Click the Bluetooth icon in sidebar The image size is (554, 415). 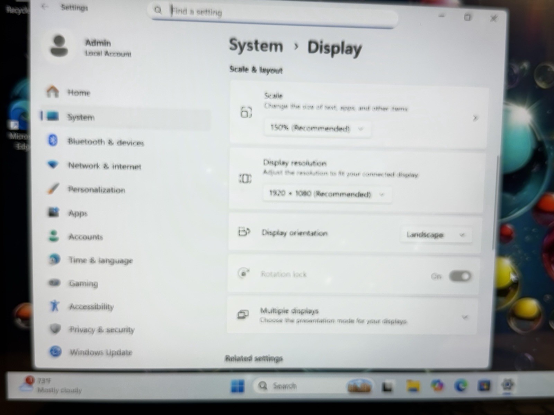coord(53,140)
